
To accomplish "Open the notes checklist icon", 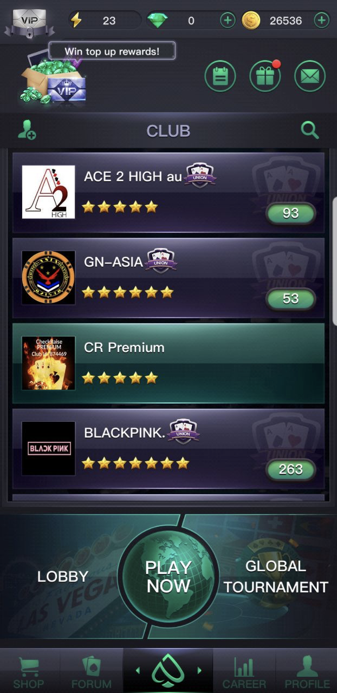I will 220,76.
